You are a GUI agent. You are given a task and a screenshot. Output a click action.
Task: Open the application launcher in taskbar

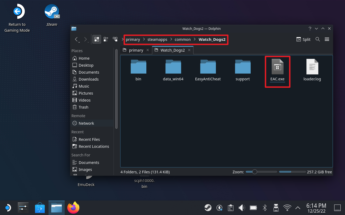tap(8, 208)
